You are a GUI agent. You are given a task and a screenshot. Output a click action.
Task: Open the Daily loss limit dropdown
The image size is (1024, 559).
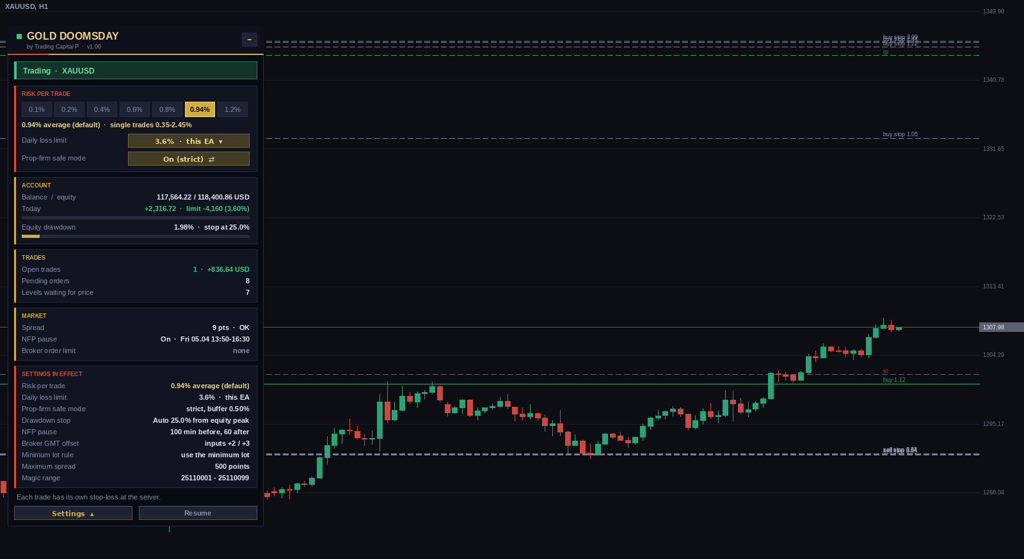click(189, 141)
